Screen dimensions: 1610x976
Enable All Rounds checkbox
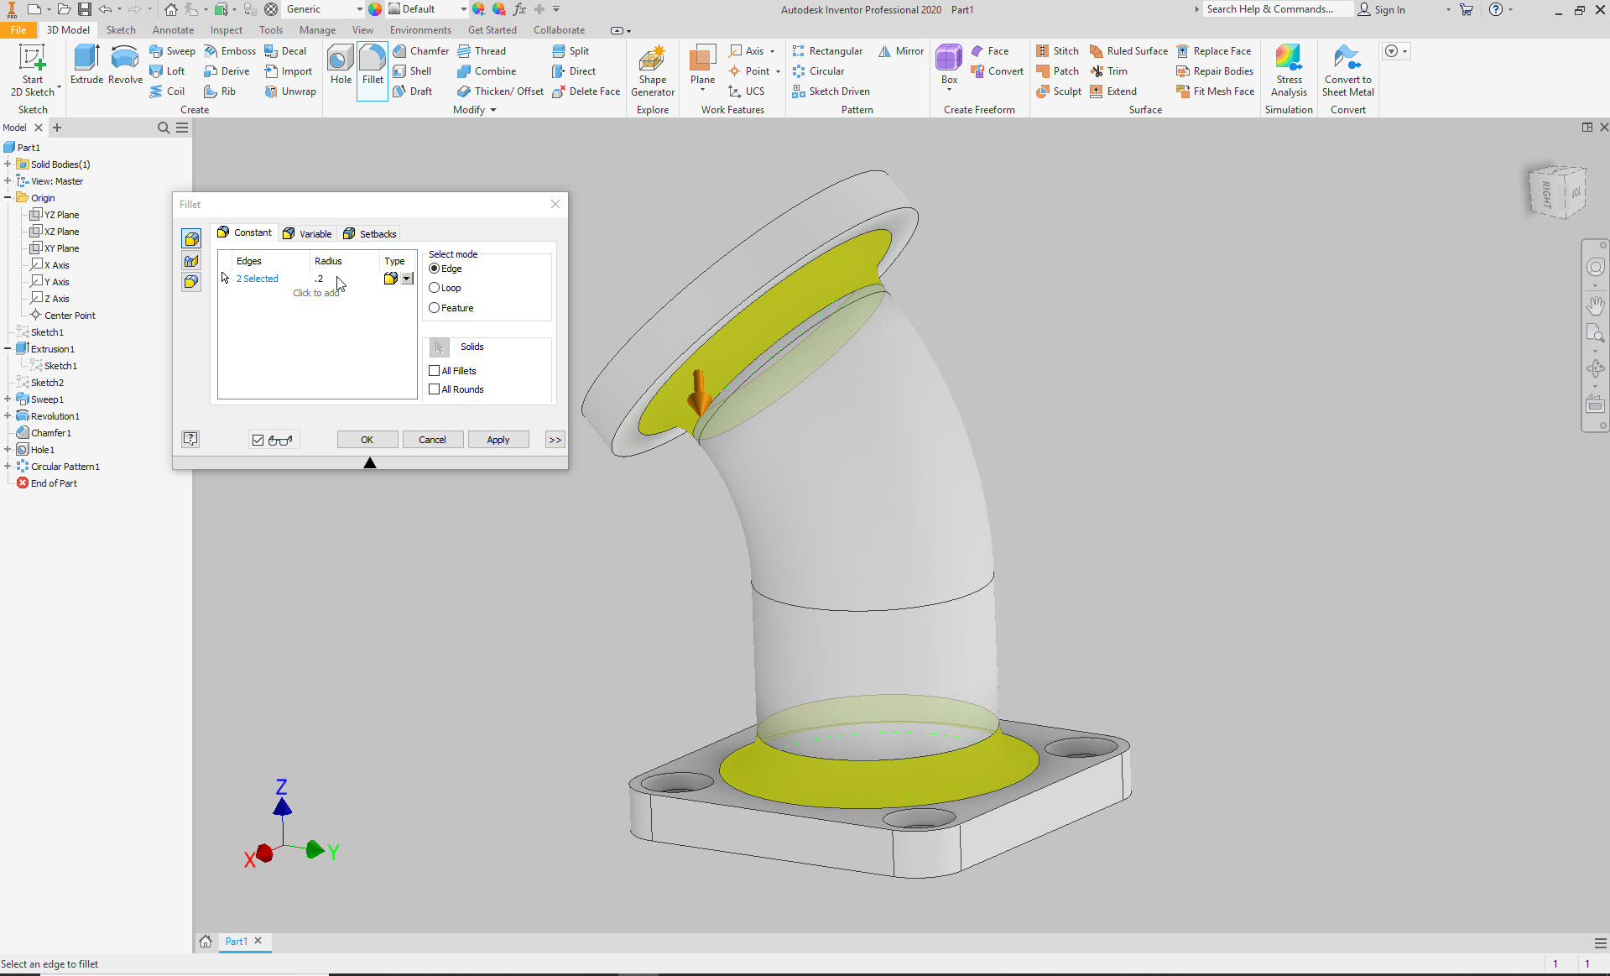coord(434,389)
